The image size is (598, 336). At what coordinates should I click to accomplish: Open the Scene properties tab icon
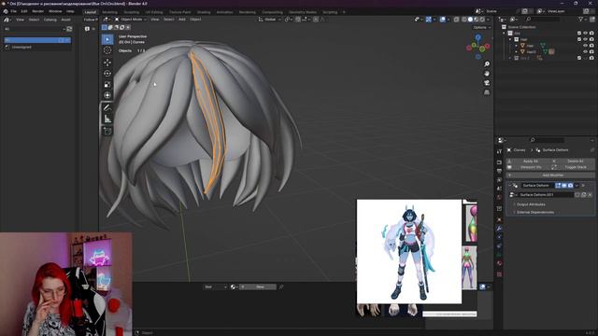click(499, 189)
